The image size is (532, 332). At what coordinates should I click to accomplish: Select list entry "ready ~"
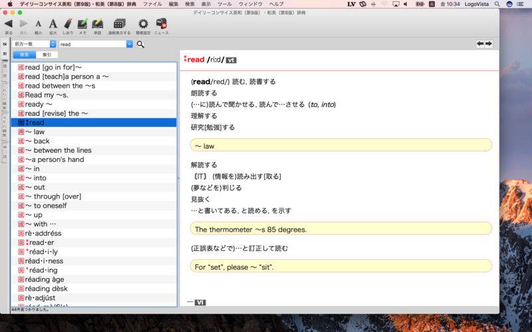click(x=94, y=104)
